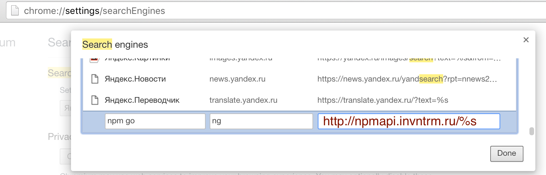Screen dimensions: 546x175
Task: Select the Яндекс.Новости engine name
Action: (135, 79)
